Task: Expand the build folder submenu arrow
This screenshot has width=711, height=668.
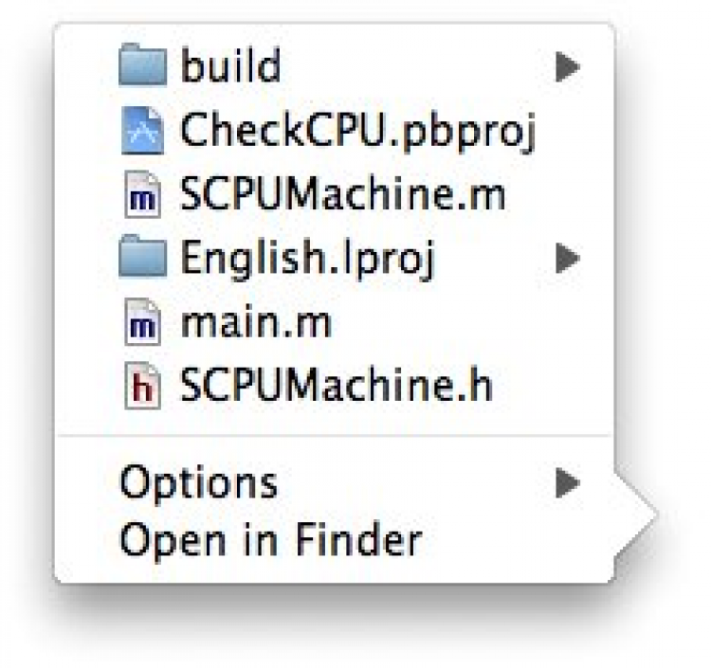Action: point(567,66)
